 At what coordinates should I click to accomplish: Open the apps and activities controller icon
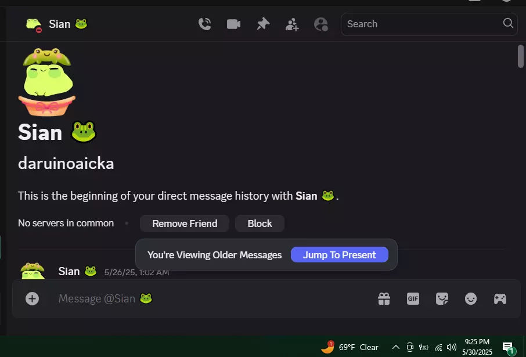pos(500,298)
